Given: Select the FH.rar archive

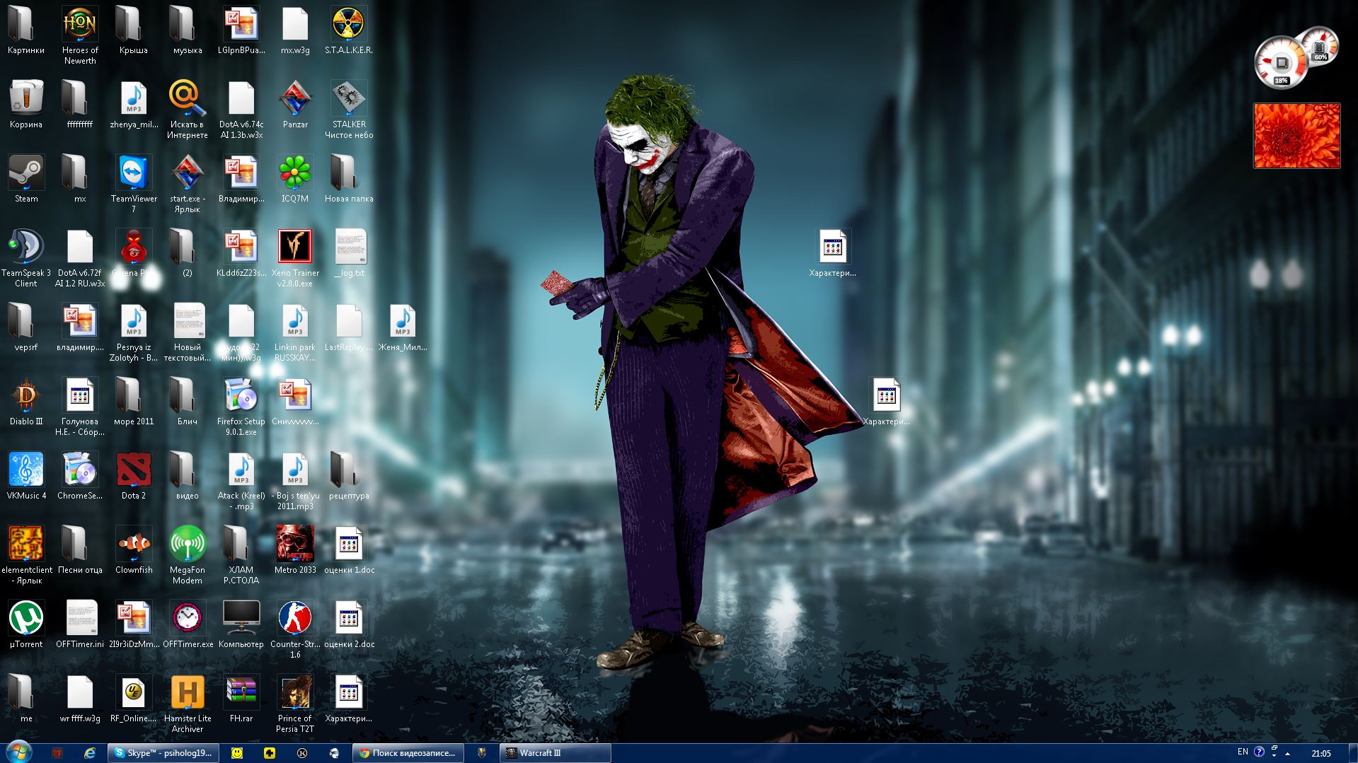Looking at the screenshot, I should tap(241, 699).
